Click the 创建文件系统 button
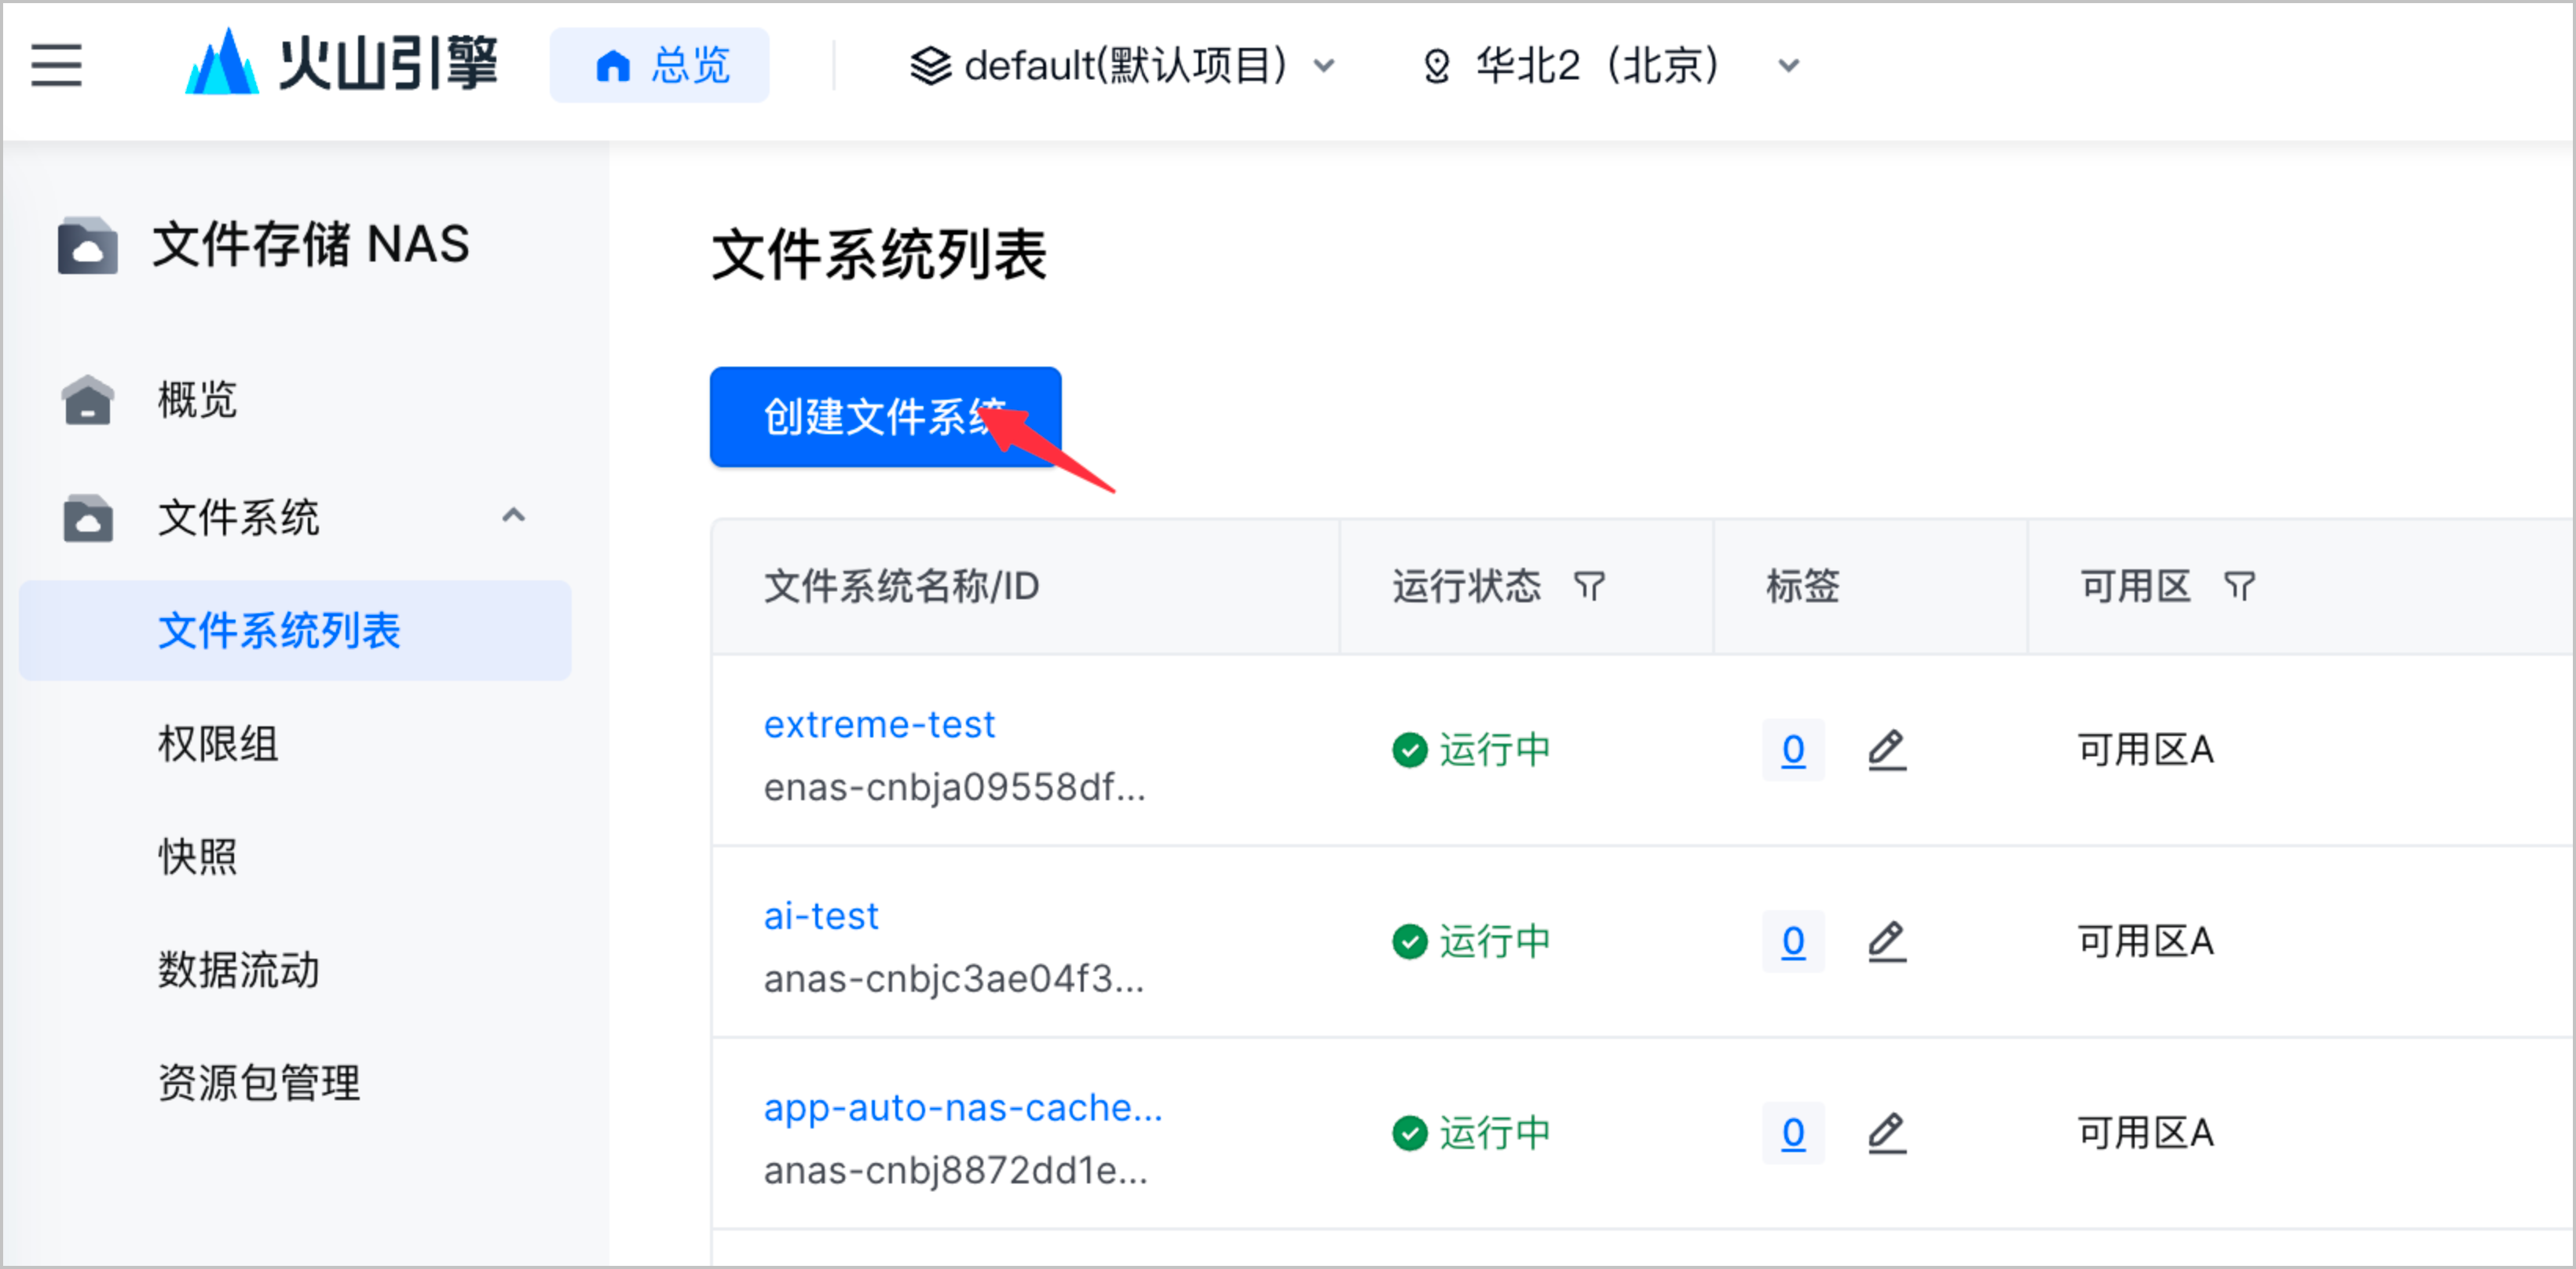Image resolution: width=2576 pixels, height=1269 pixels. [885, 417]
